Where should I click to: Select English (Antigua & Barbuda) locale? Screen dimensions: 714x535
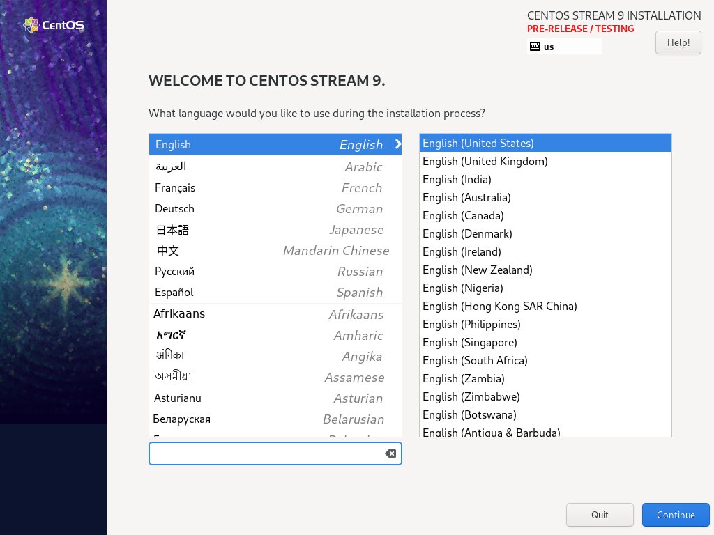545,431
